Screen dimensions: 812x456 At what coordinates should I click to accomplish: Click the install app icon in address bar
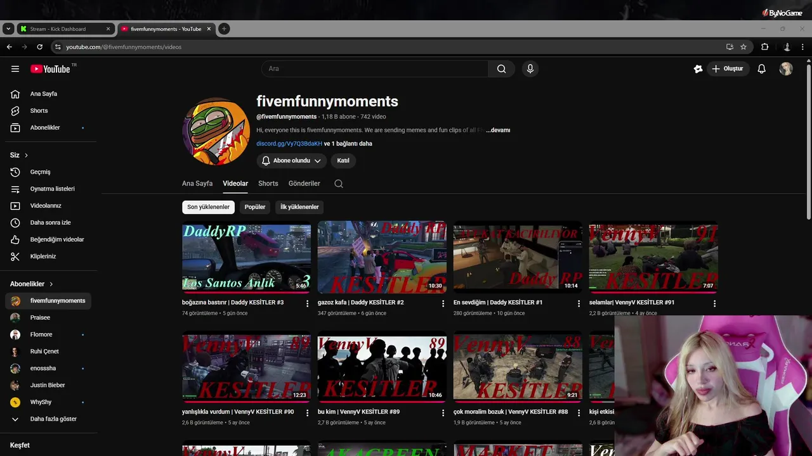[x=730, y=47]
